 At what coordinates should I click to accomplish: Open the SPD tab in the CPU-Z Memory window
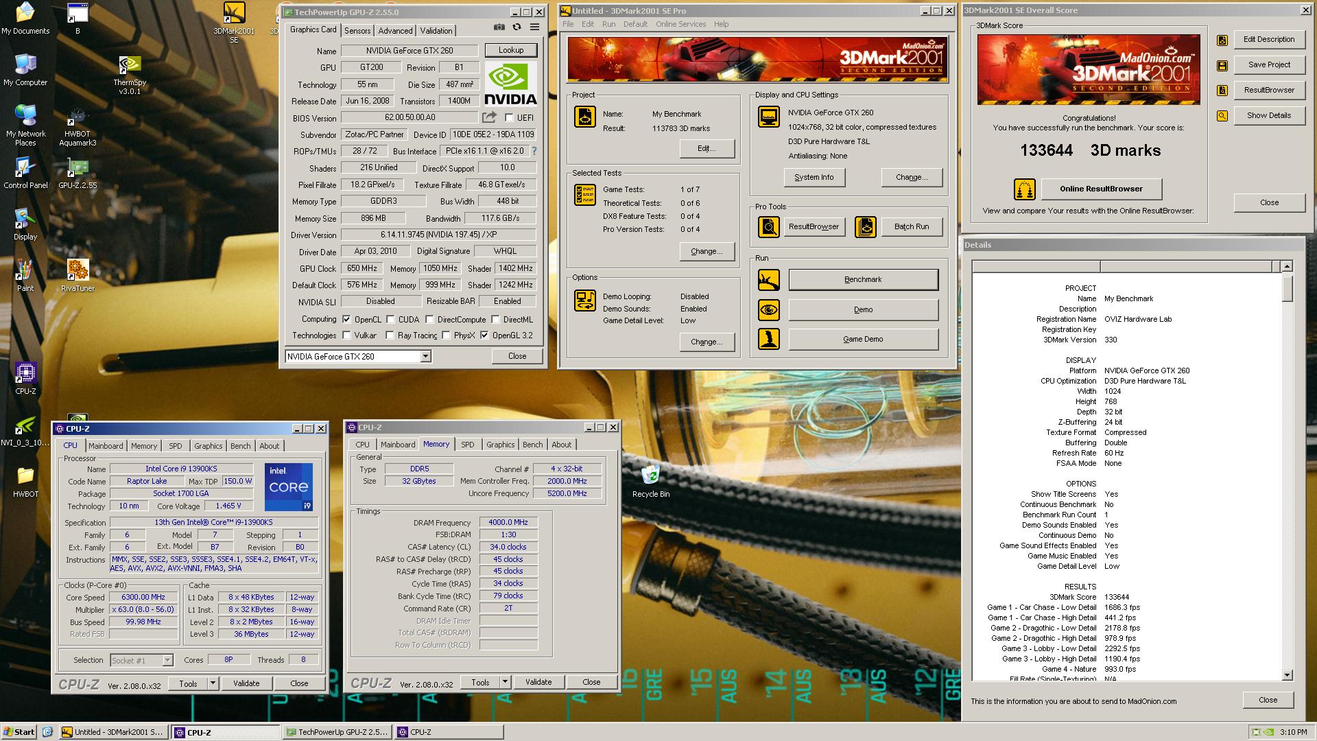coord(468,445)
